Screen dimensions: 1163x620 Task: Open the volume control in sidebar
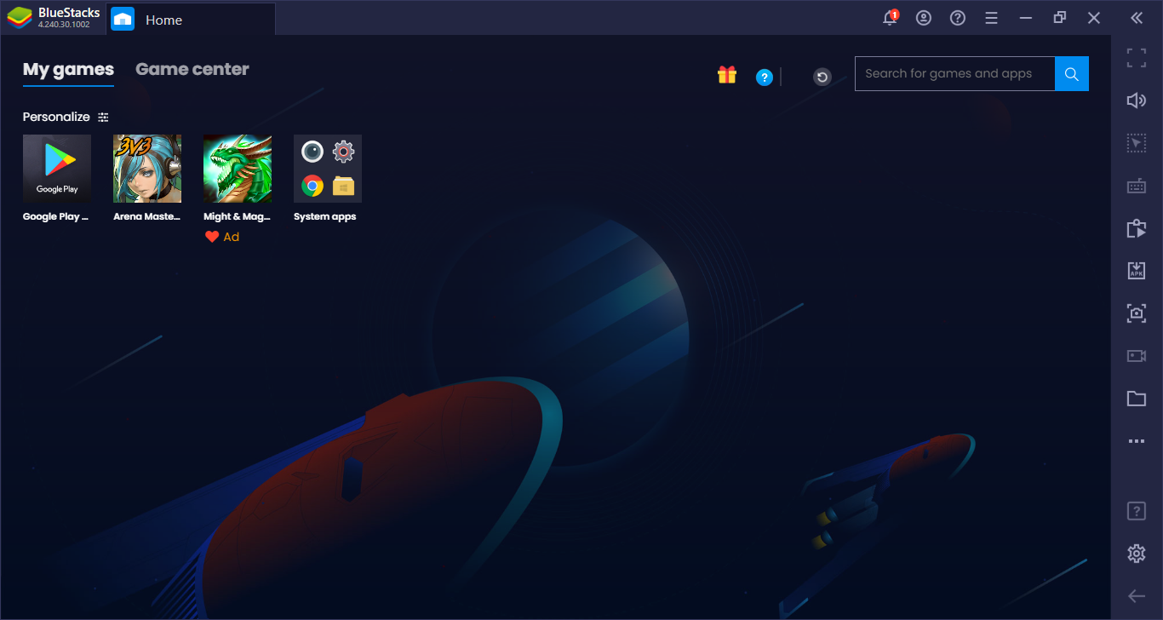(x=1137, y=100)
